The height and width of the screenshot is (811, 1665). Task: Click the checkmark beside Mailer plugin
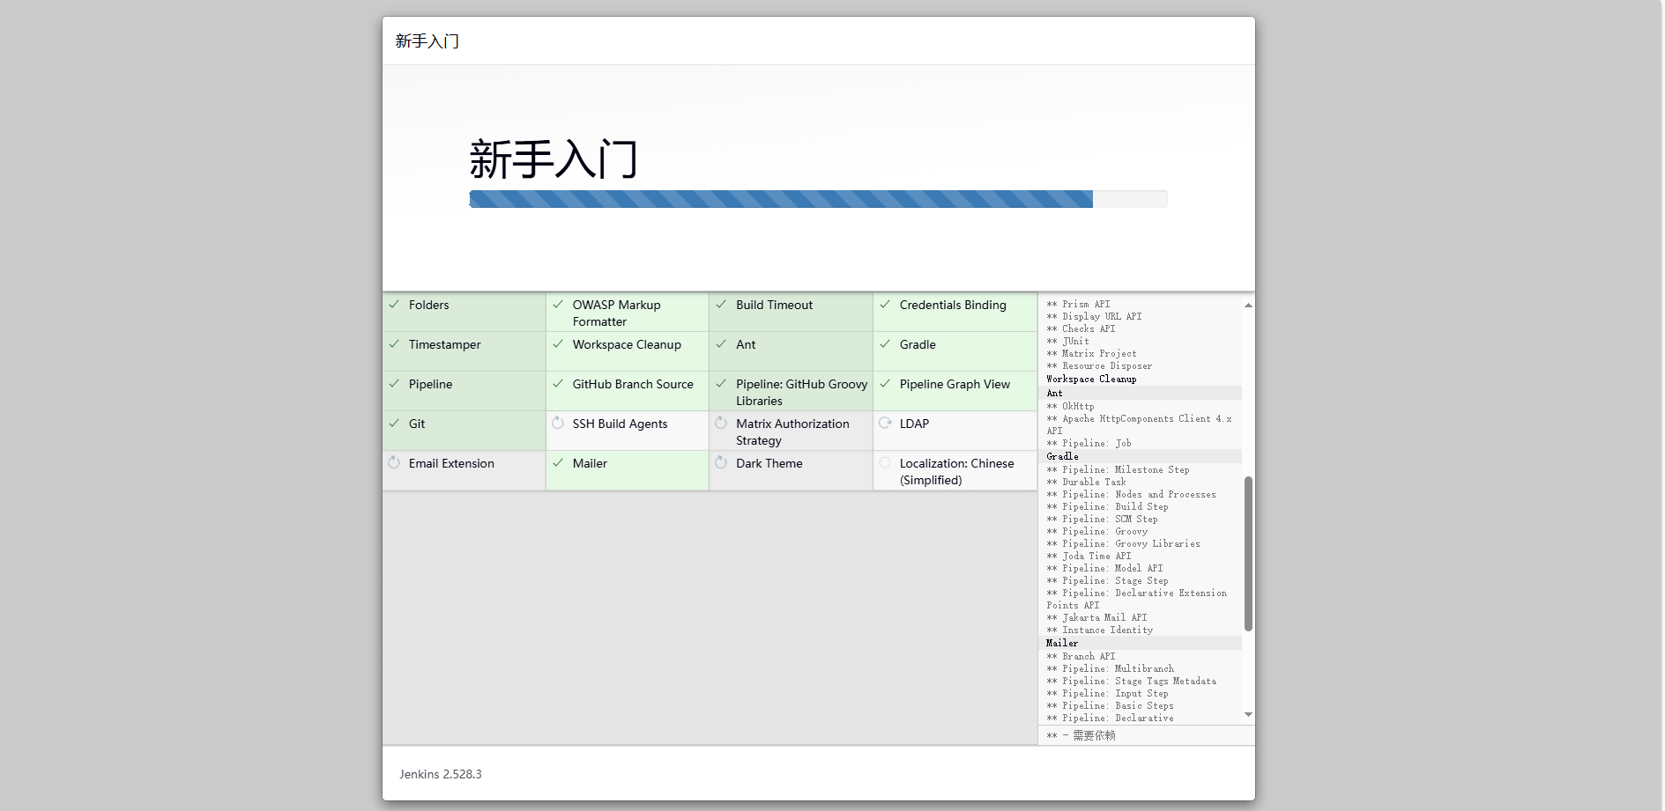pos(558,463)
